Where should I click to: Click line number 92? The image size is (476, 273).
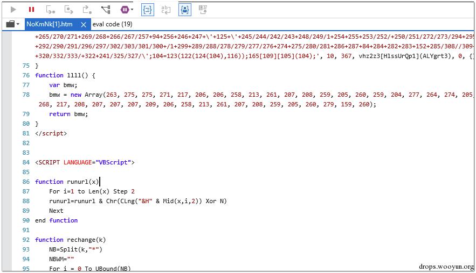tap(26, 240)
